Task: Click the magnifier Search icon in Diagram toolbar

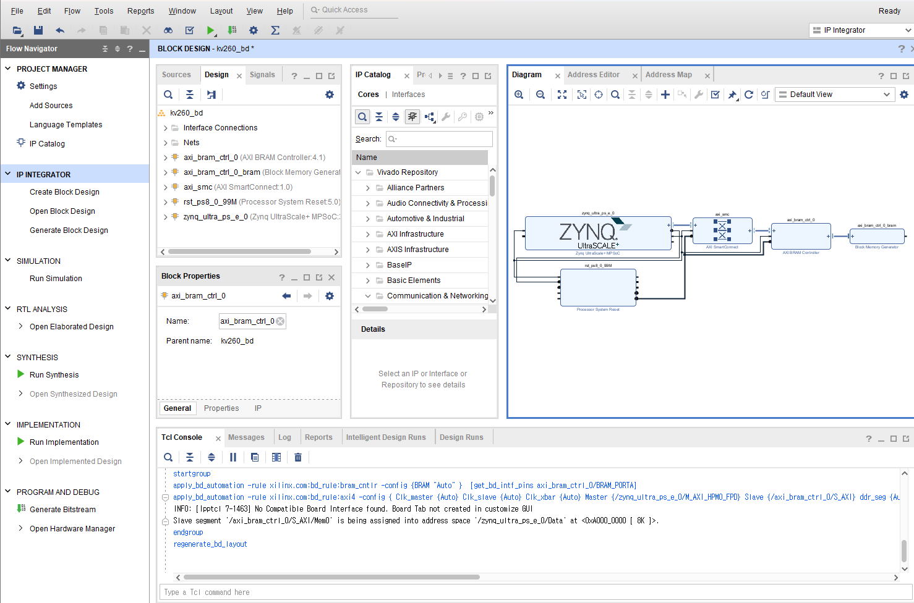Action: pos(615,95)
